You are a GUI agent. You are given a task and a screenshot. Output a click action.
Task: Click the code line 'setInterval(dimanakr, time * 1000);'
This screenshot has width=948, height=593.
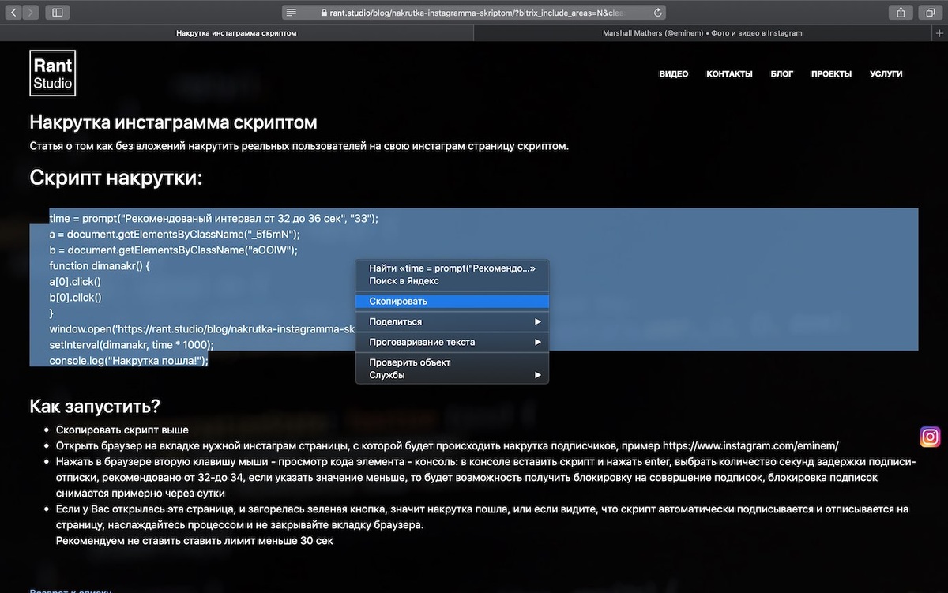click(x=131, y=345)
